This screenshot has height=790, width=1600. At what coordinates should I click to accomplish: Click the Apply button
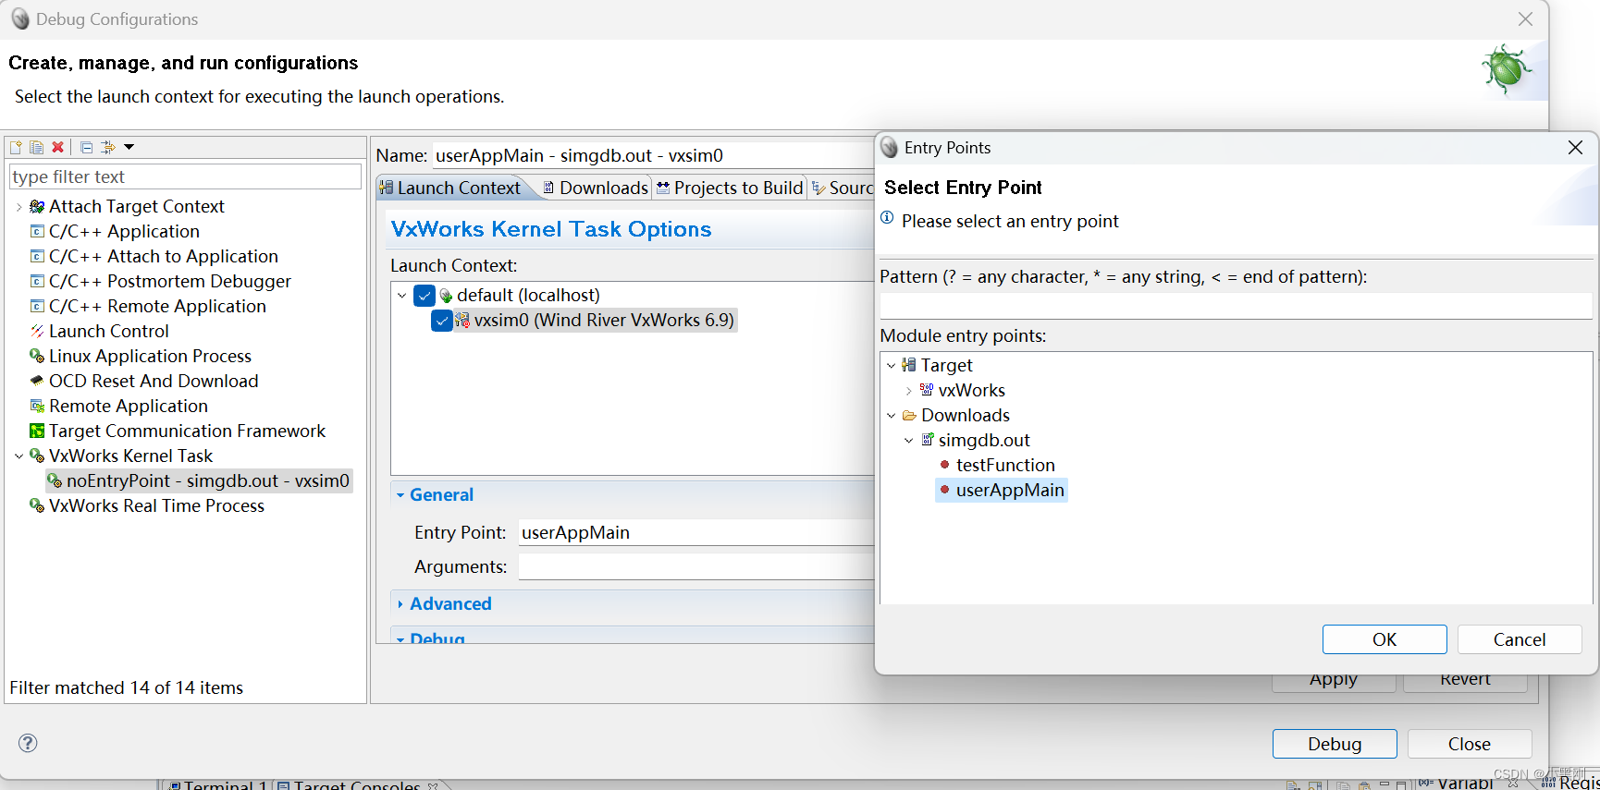1334,681
